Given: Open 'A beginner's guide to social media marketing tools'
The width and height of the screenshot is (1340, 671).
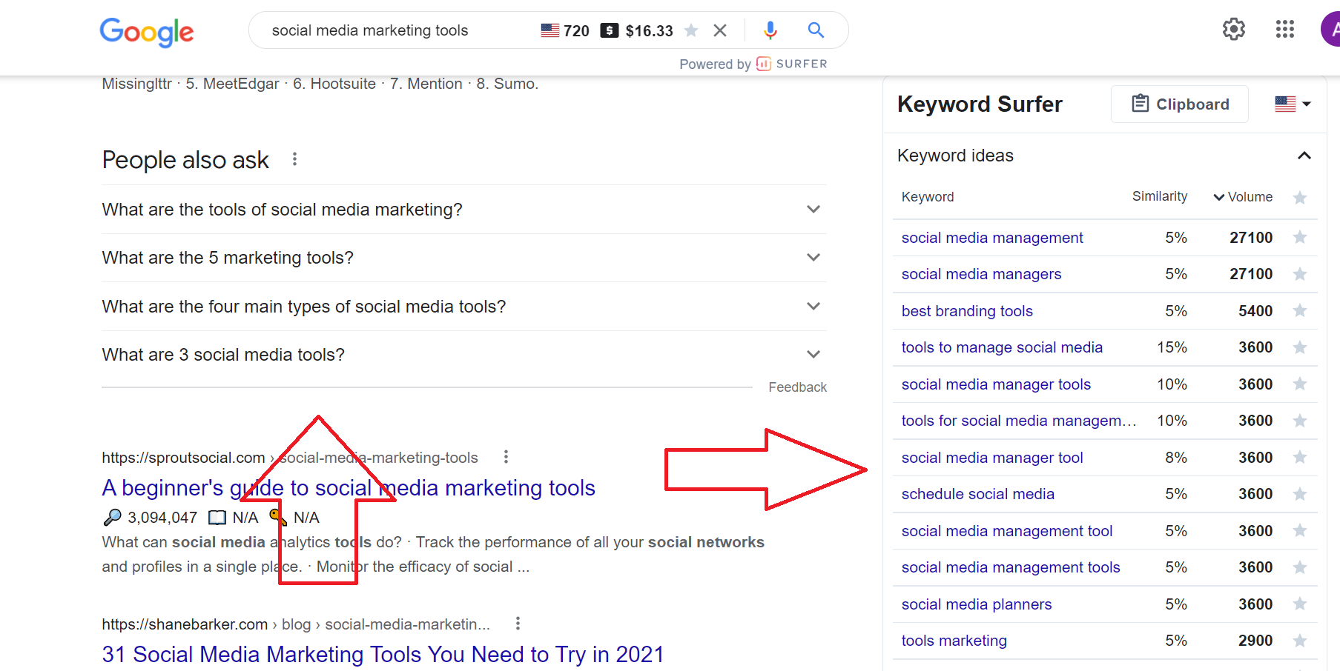Looking at the screenshot, I should tap(349, 488).
